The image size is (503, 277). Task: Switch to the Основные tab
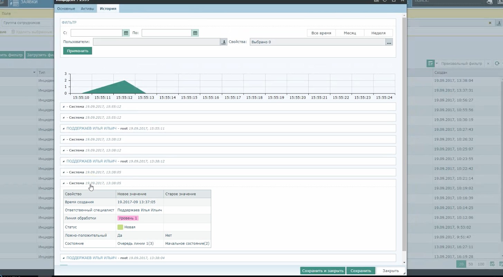(x=66, y=9)
